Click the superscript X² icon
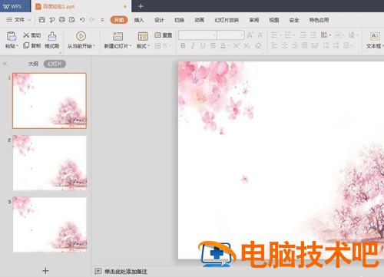Screen dimensions: 384x277 (x=237, y=45)
